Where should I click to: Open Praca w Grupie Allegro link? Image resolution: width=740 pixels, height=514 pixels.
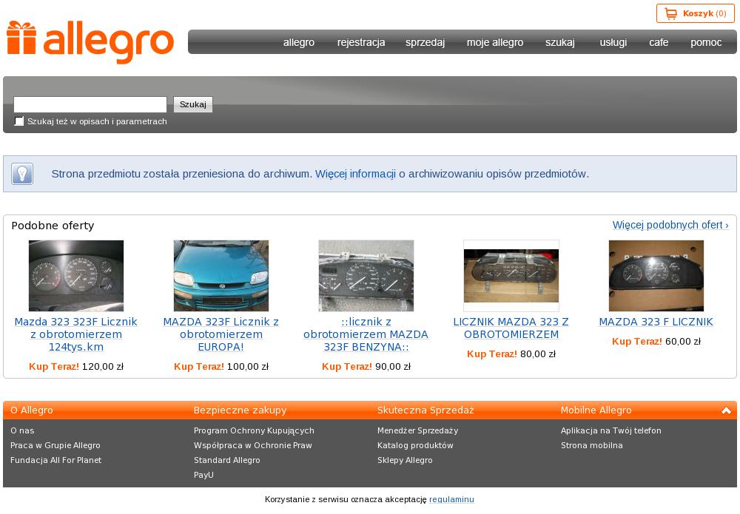coord(55,445)
